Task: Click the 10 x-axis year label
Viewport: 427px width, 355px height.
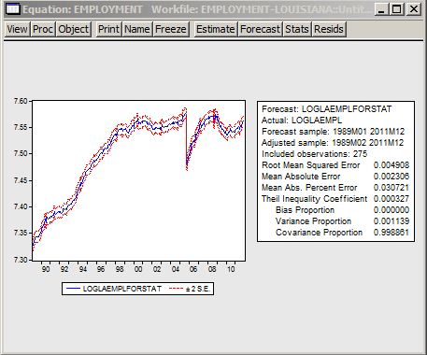Action: pyautogui.click(x=231, y=269)
